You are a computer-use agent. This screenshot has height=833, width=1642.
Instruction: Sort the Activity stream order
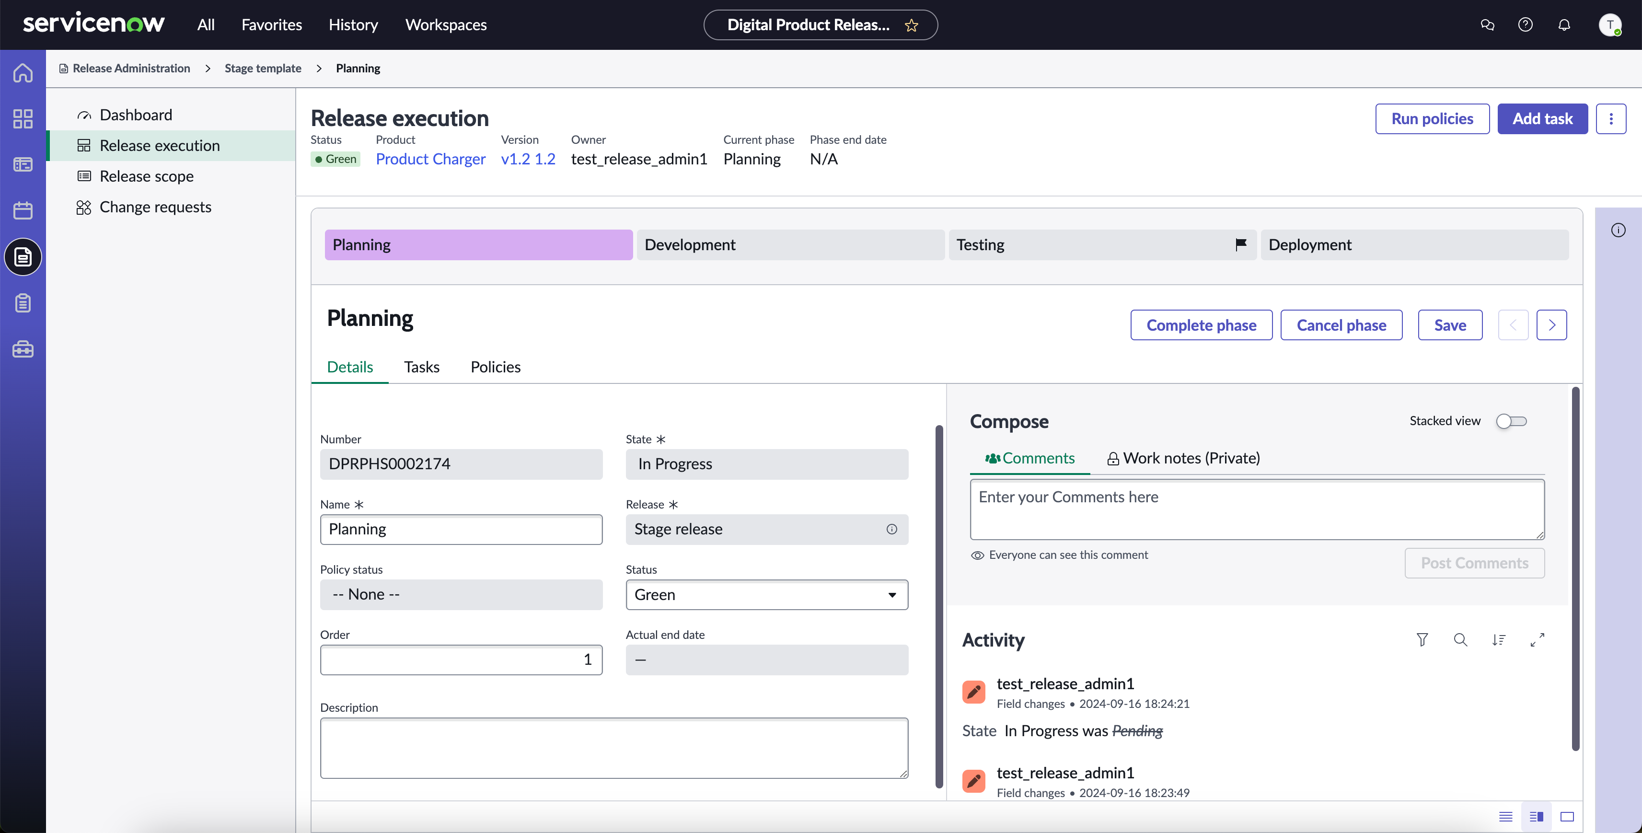point(1499,639)
